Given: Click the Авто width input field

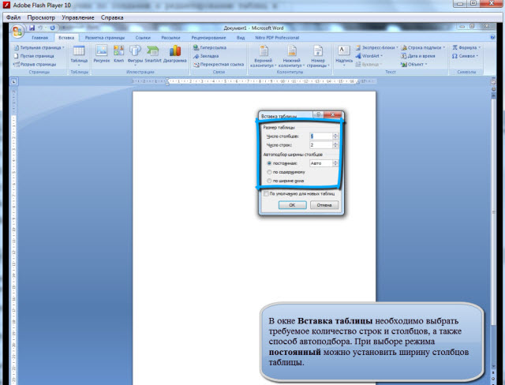Looking at the screenshot, I should [321, 163].
